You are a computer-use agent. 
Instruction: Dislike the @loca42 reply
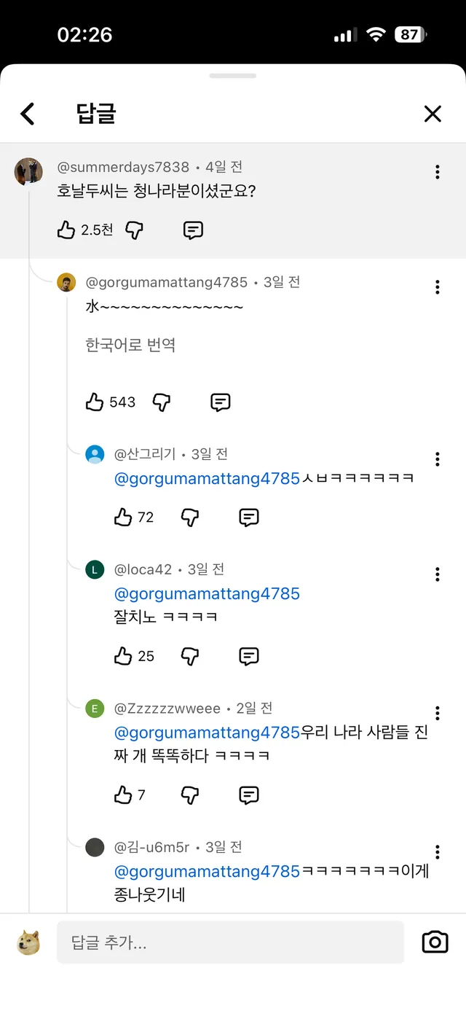point(190,656)
